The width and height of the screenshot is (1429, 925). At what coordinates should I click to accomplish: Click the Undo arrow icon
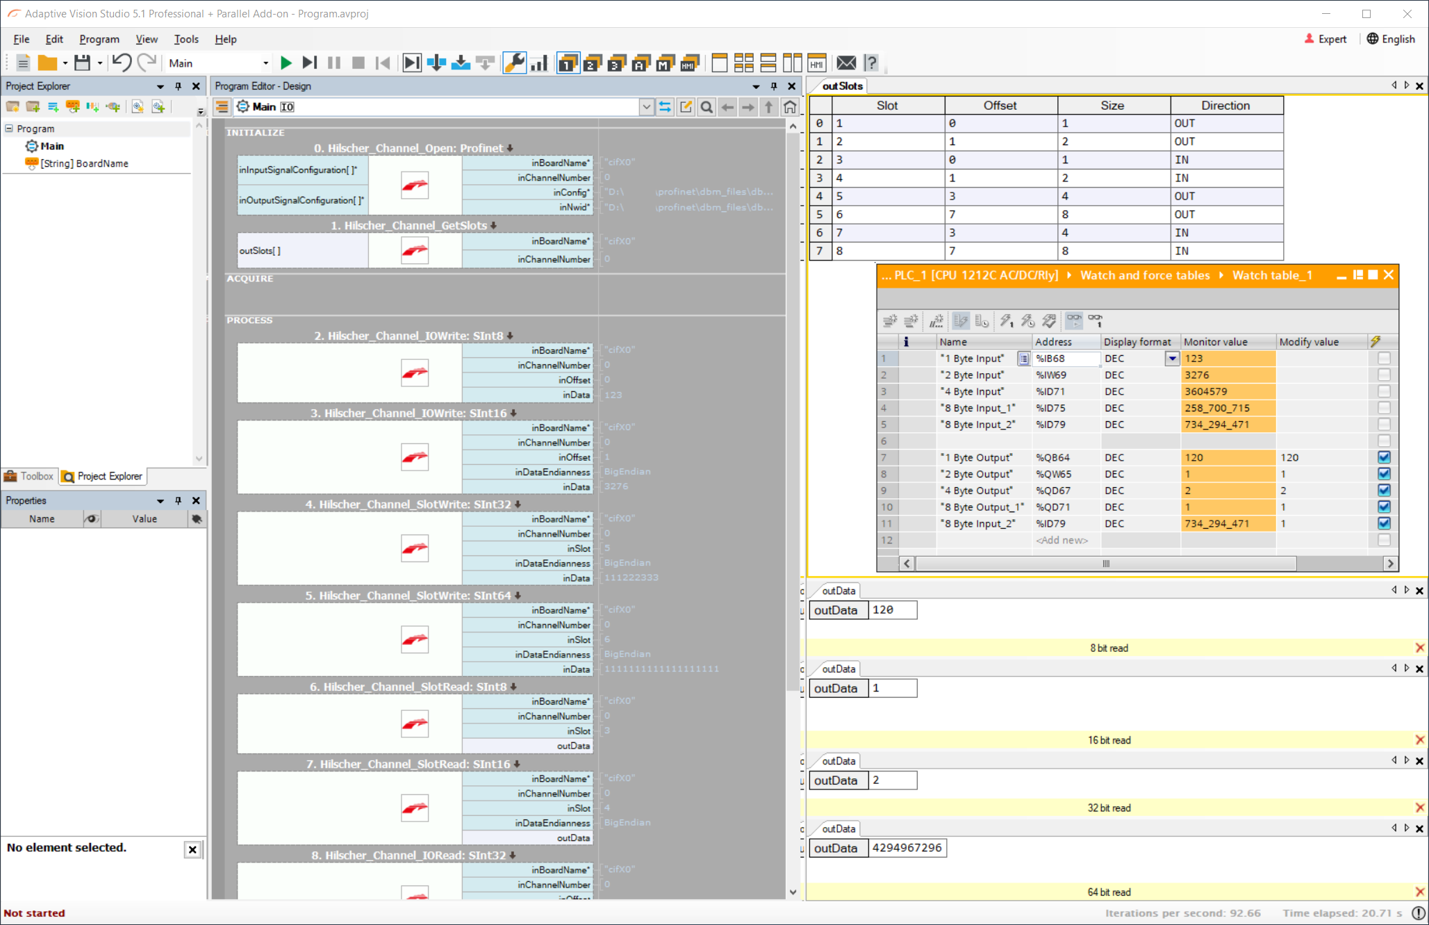coord(122,63)
